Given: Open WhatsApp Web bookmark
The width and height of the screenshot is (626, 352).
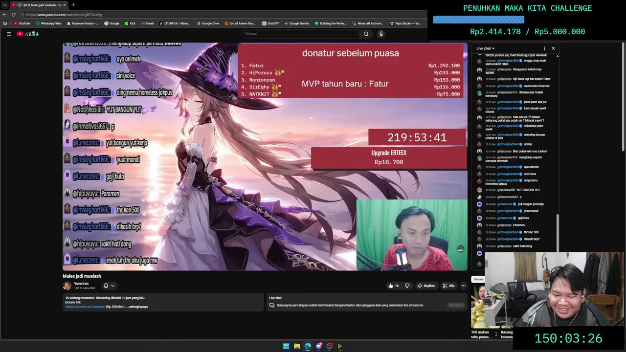Looking at the screenshot, I should click(48, 23).
